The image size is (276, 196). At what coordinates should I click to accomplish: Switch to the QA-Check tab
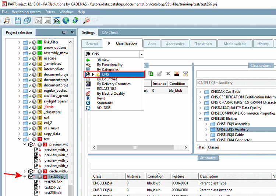pyautogui.click(x=110, y=33)
